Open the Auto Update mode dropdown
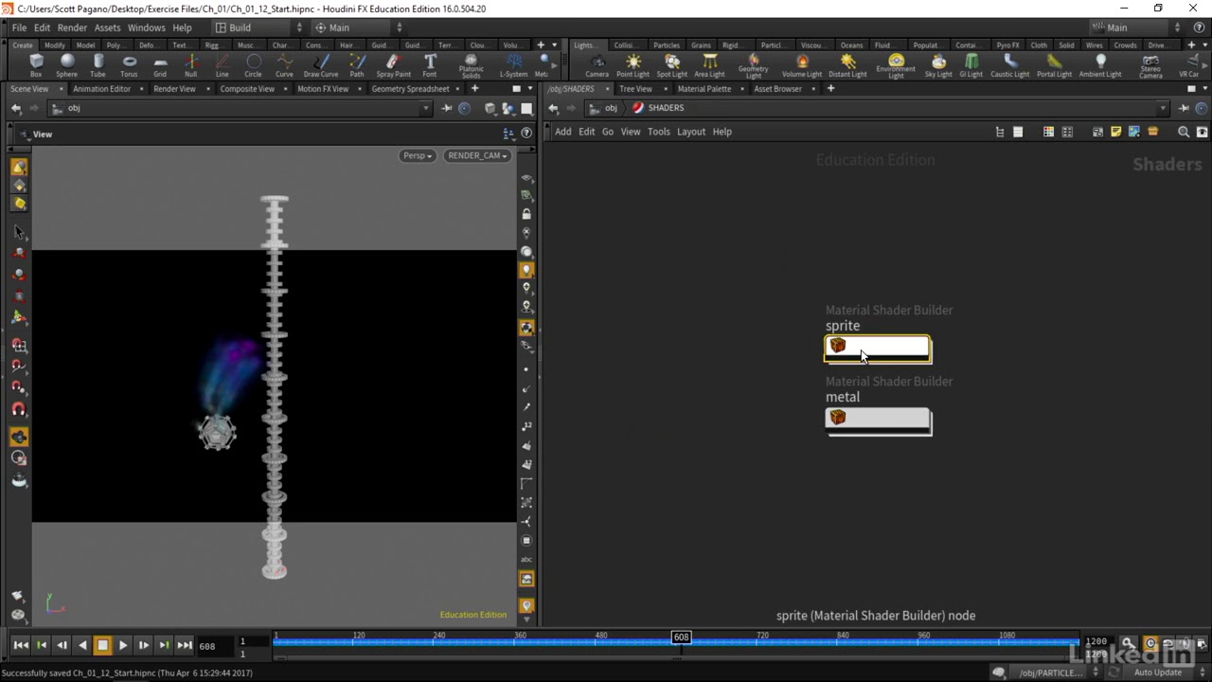The image size is (1212, 682). pyautogui.click(x=1163, y=673)
